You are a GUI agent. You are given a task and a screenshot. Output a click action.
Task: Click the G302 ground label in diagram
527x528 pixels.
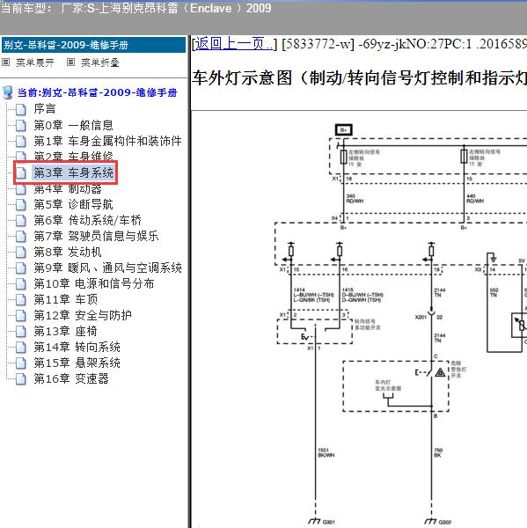444,522
